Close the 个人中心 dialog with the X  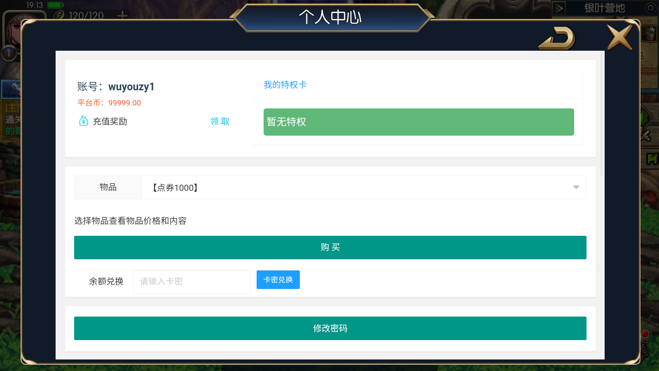pyautogui.click(x=620, y=37)
